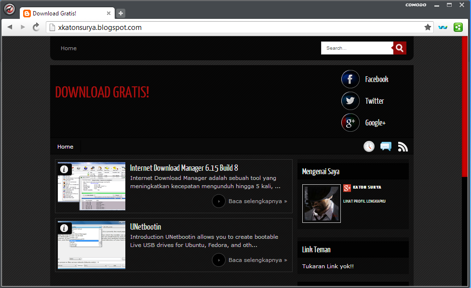Image resolution: width=471 pixels, height=288 pixels.
Task: Click the speech bubble comments icon
Action: [386, 146]
